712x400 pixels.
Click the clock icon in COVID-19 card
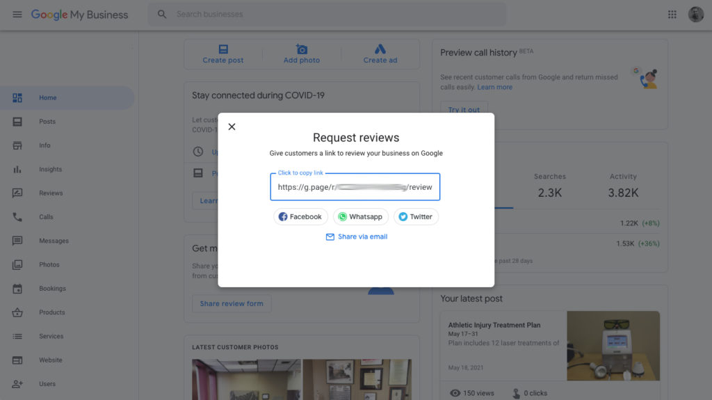(198, 152)
